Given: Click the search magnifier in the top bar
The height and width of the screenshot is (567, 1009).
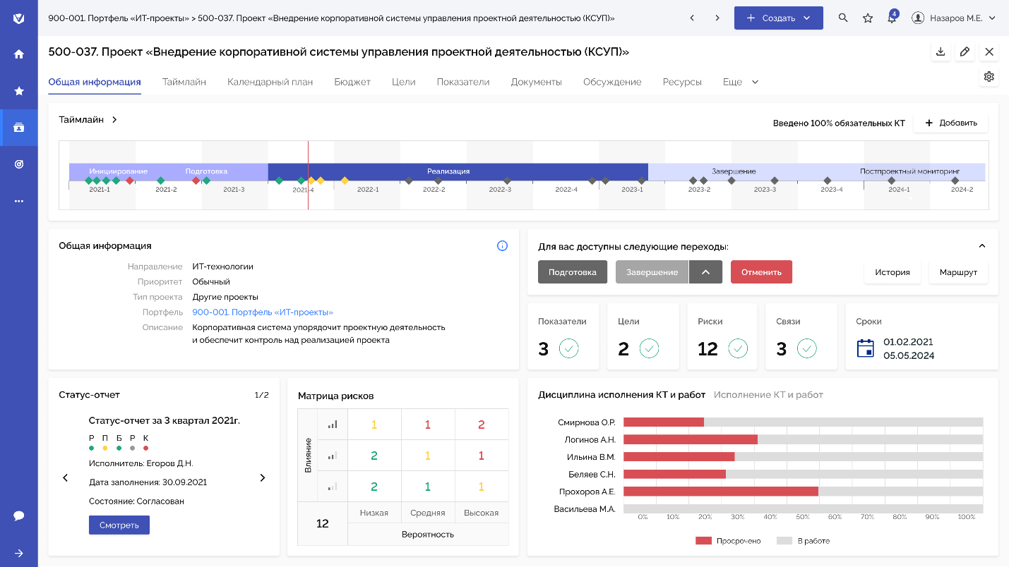Looking at the screenshot, I should tap(843, 18).
